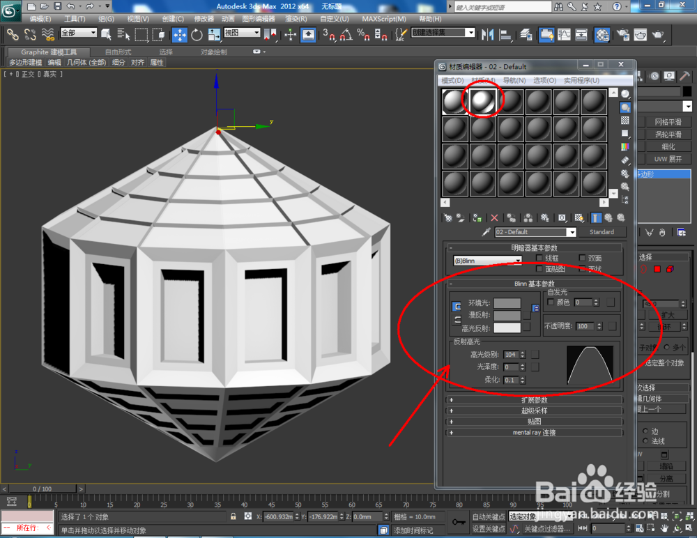
Task: Click Show Shaded Material in Viewport icon
Action: tap(579, 218)
